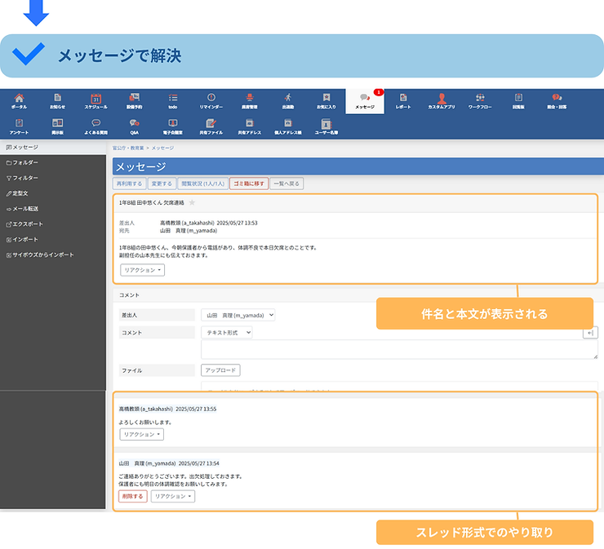Open the カスタムアプリ icon
The width and height of the screenshot is (604, 549).
pyautogui.click(x=442, y=100)
